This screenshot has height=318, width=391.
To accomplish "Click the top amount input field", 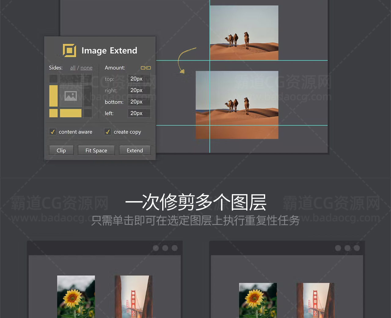I will (139, 79).
